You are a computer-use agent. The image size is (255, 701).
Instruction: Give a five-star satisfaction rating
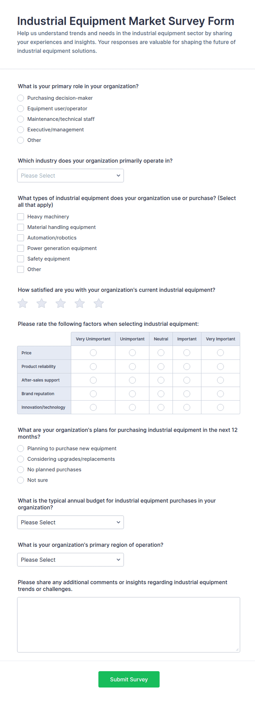click(99, 303)
